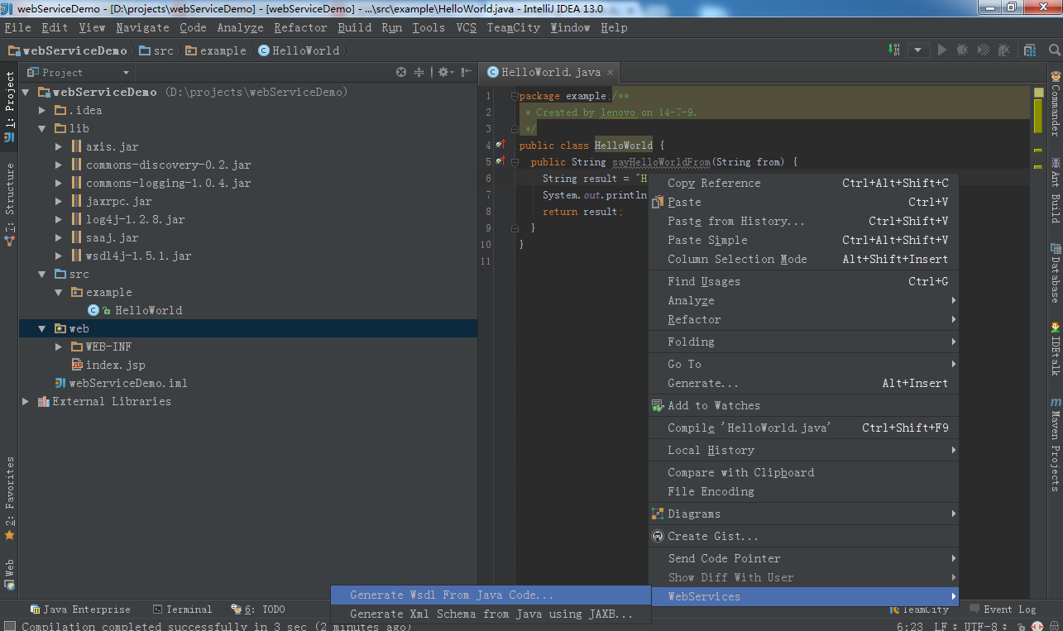Screen dimensions: 1063x631
Task: Open the Event Log tool window
Action: 1003,609
